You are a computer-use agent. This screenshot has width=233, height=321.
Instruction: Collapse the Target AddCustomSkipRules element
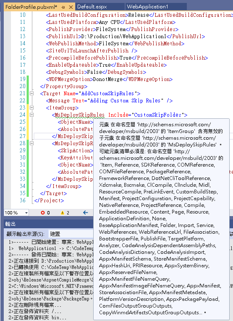32,93
